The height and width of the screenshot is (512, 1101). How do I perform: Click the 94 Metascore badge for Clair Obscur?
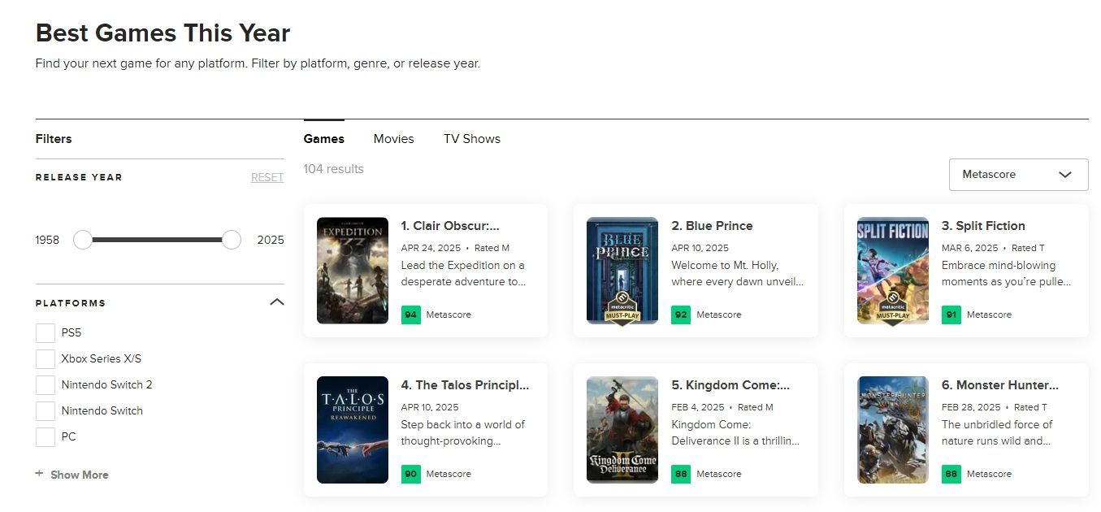(410, 315)
